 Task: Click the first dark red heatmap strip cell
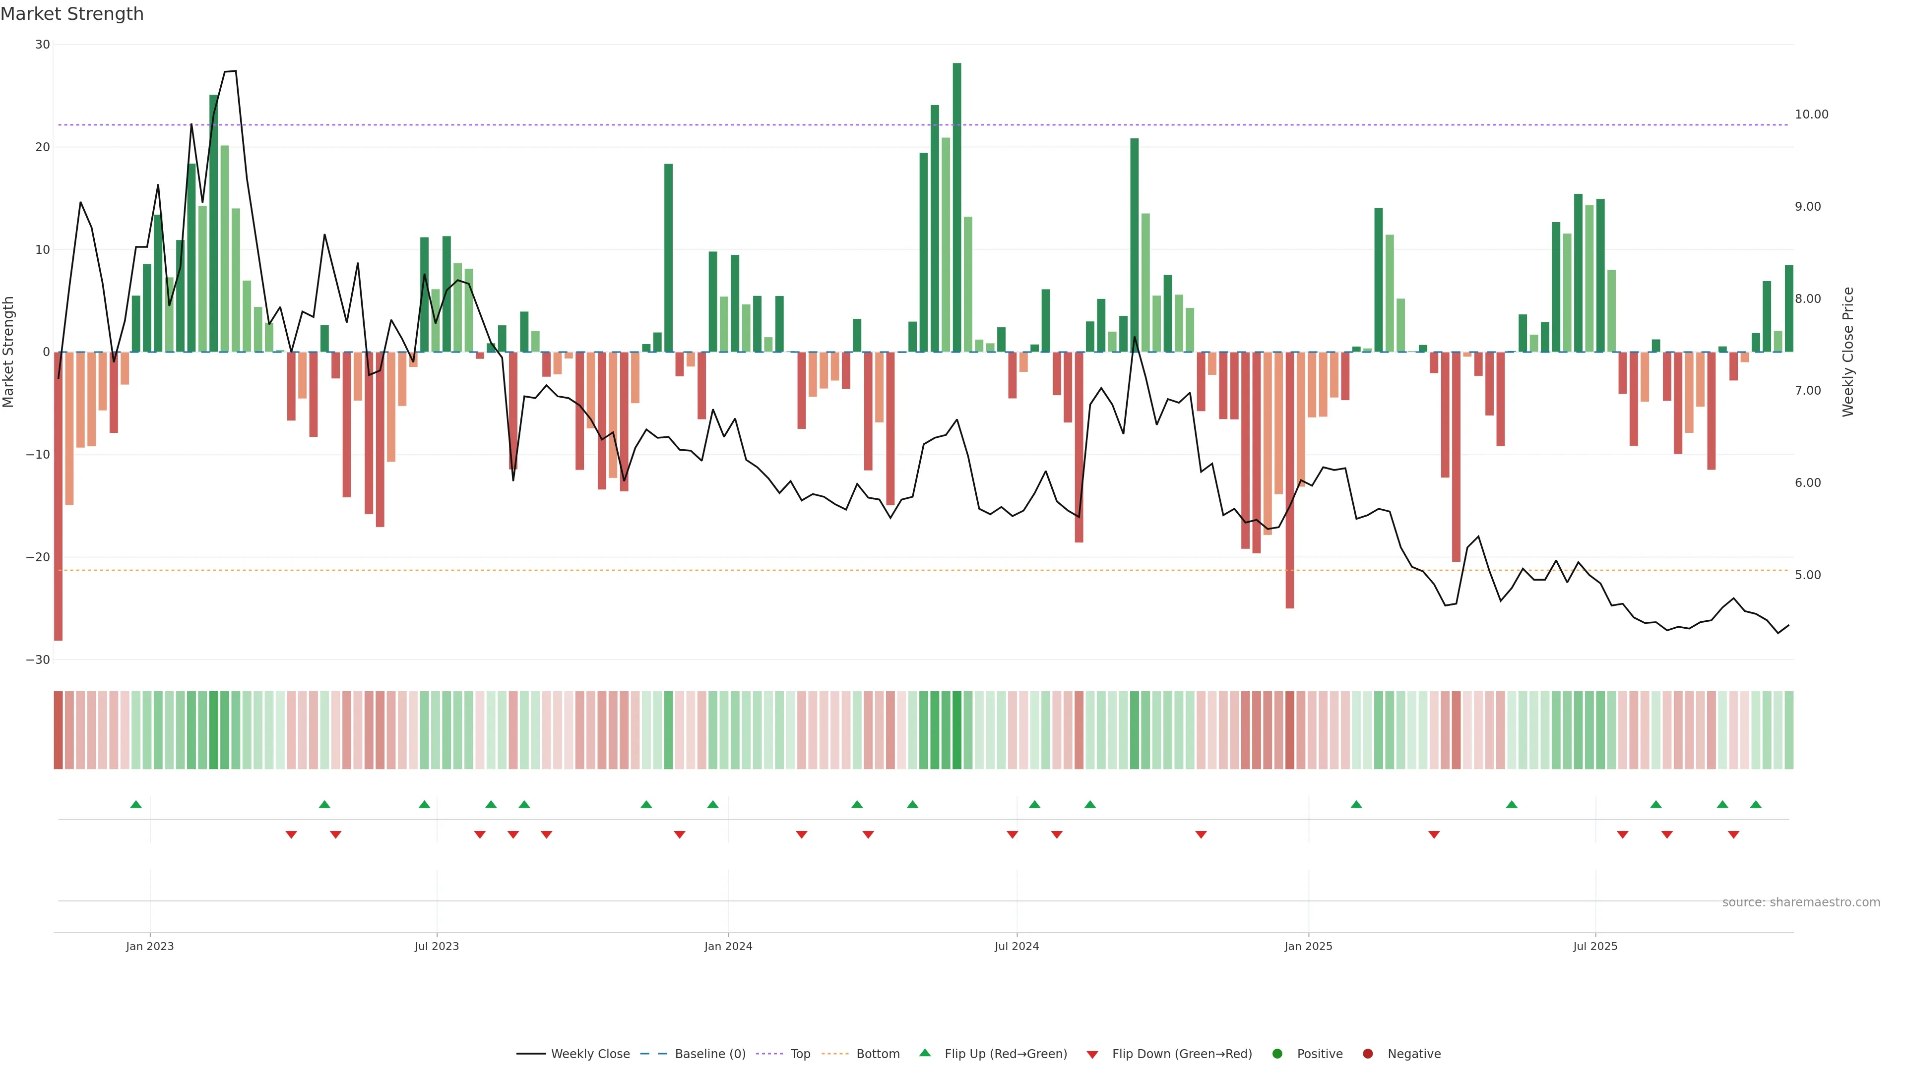pos(59,730)
